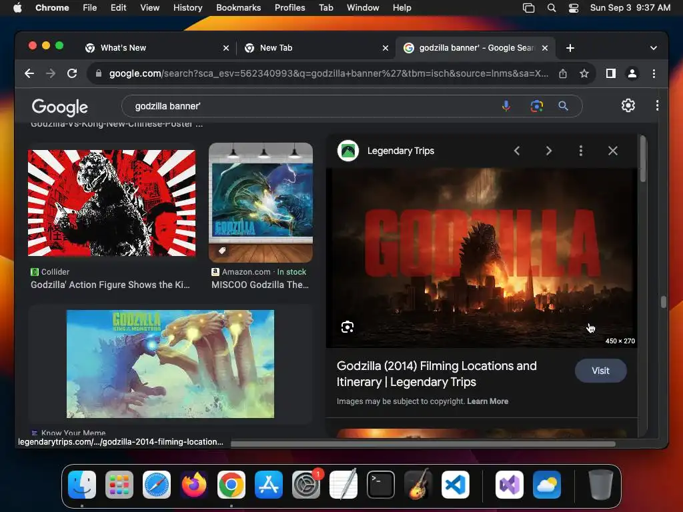Viewport: 683px width, 512px height.
Task: Click the preview panel vertical scrollbar
Action: [643, 159]
